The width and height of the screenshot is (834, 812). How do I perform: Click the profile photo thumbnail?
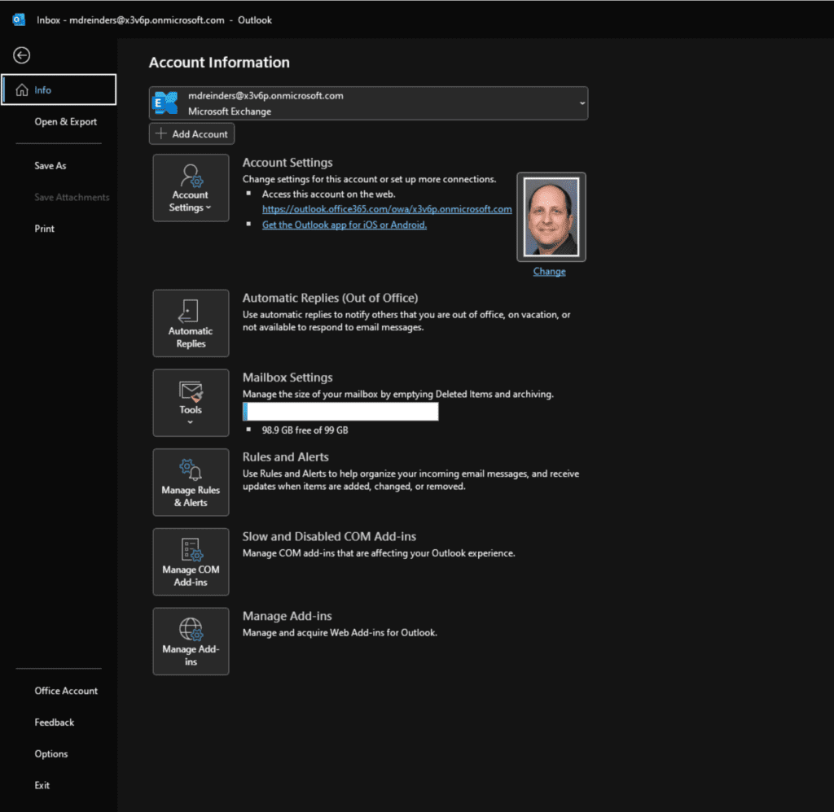pos(551,216)
